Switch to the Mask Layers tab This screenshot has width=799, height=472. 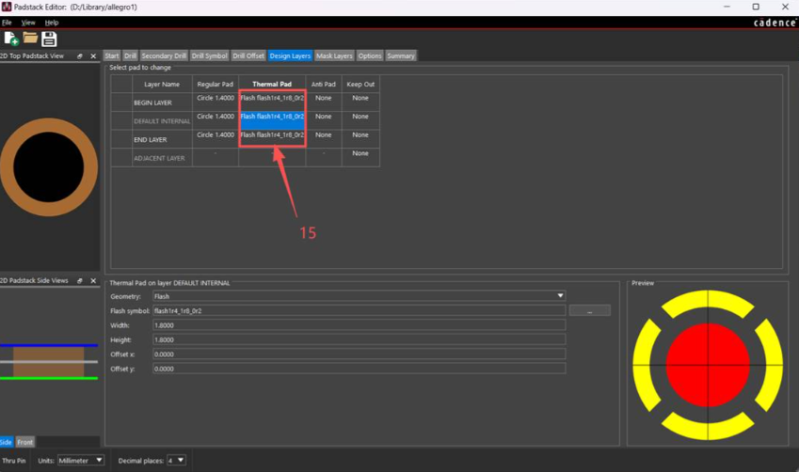(x=334, y=56)
